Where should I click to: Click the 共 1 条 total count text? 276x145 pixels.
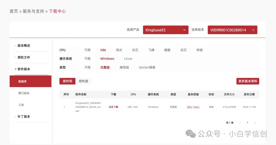(x=230, y=123)
